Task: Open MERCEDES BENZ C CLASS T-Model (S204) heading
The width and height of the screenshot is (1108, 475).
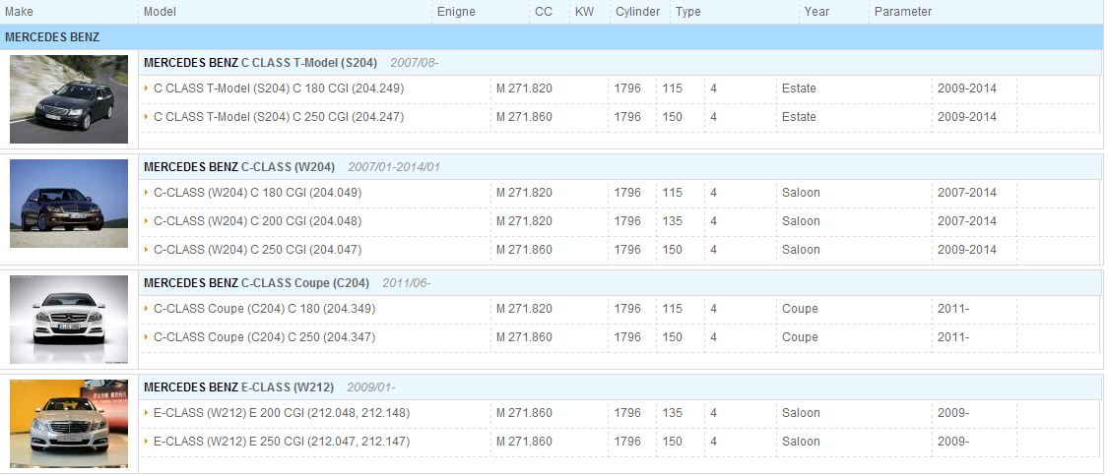Action: [x=261, y=63]
